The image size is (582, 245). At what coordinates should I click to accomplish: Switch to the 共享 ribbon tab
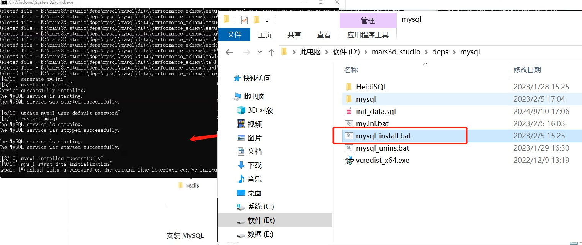[294, 35]
